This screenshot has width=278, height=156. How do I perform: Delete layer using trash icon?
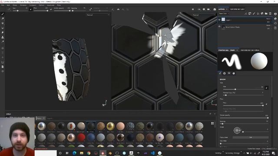[270, 13]
